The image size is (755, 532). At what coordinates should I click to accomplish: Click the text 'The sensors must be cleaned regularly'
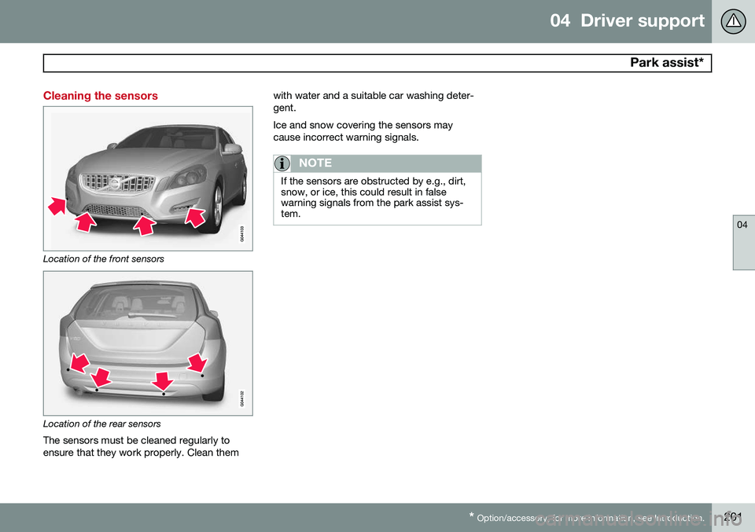coord(141,446)
